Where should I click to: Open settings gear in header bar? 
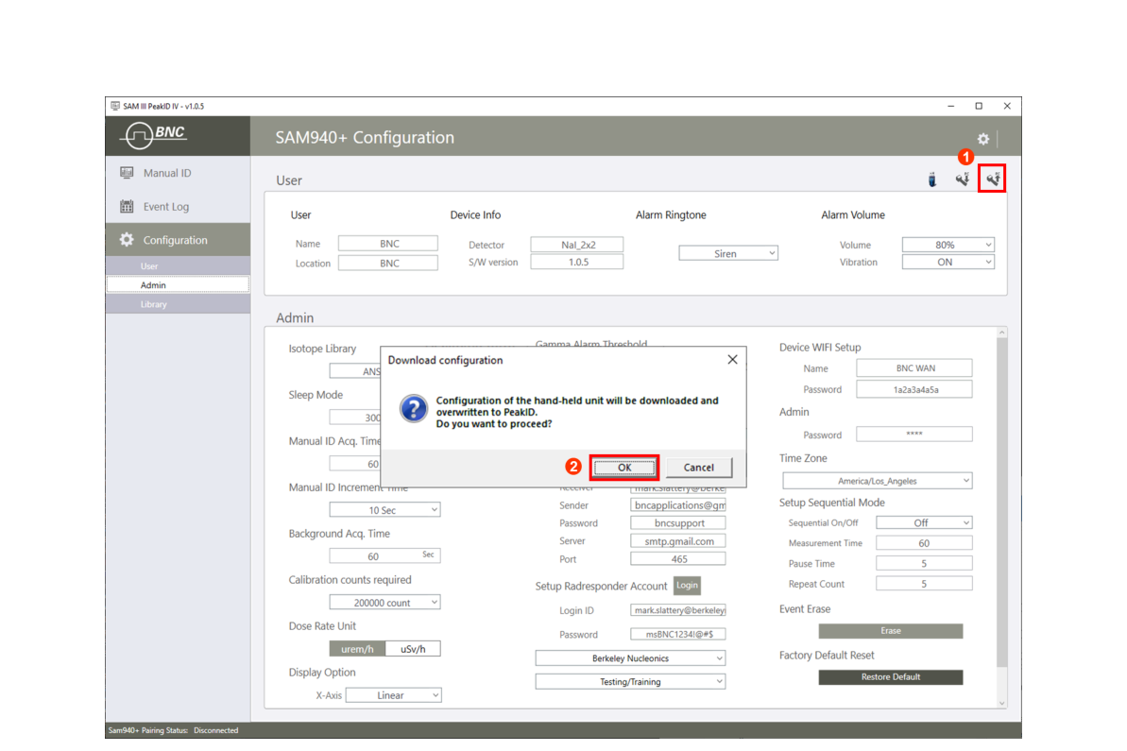click(983, 139)
